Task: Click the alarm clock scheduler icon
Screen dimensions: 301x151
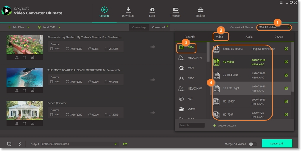Action: click(x=9, y=144)
